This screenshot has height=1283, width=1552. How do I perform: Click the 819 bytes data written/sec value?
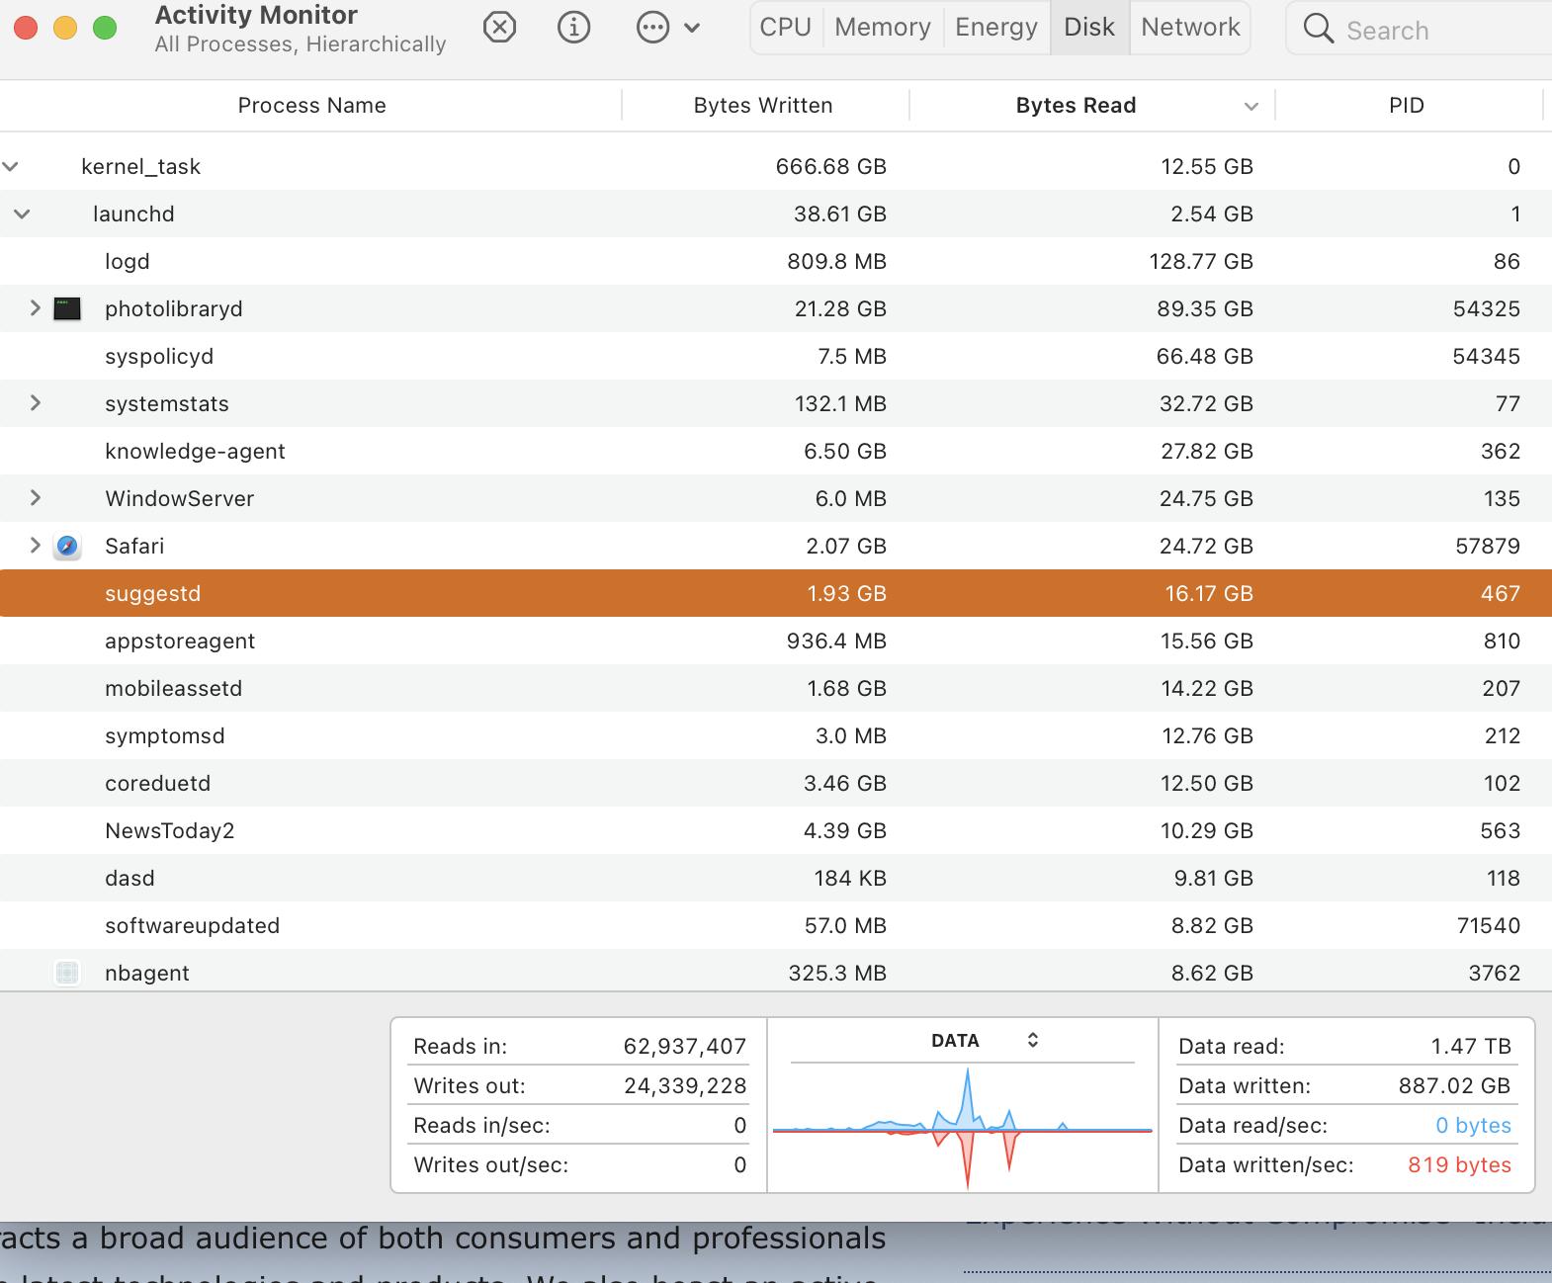click(x=1459, y=1164)
